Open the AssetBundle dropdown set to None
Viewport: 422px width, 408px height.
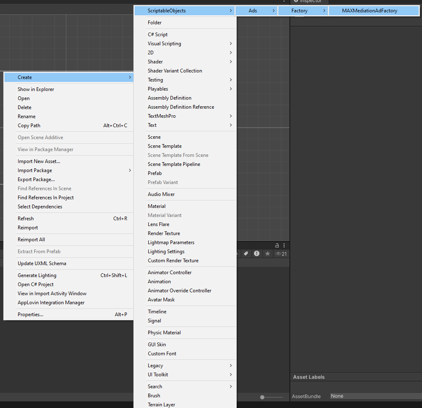[x=375, y=396]
